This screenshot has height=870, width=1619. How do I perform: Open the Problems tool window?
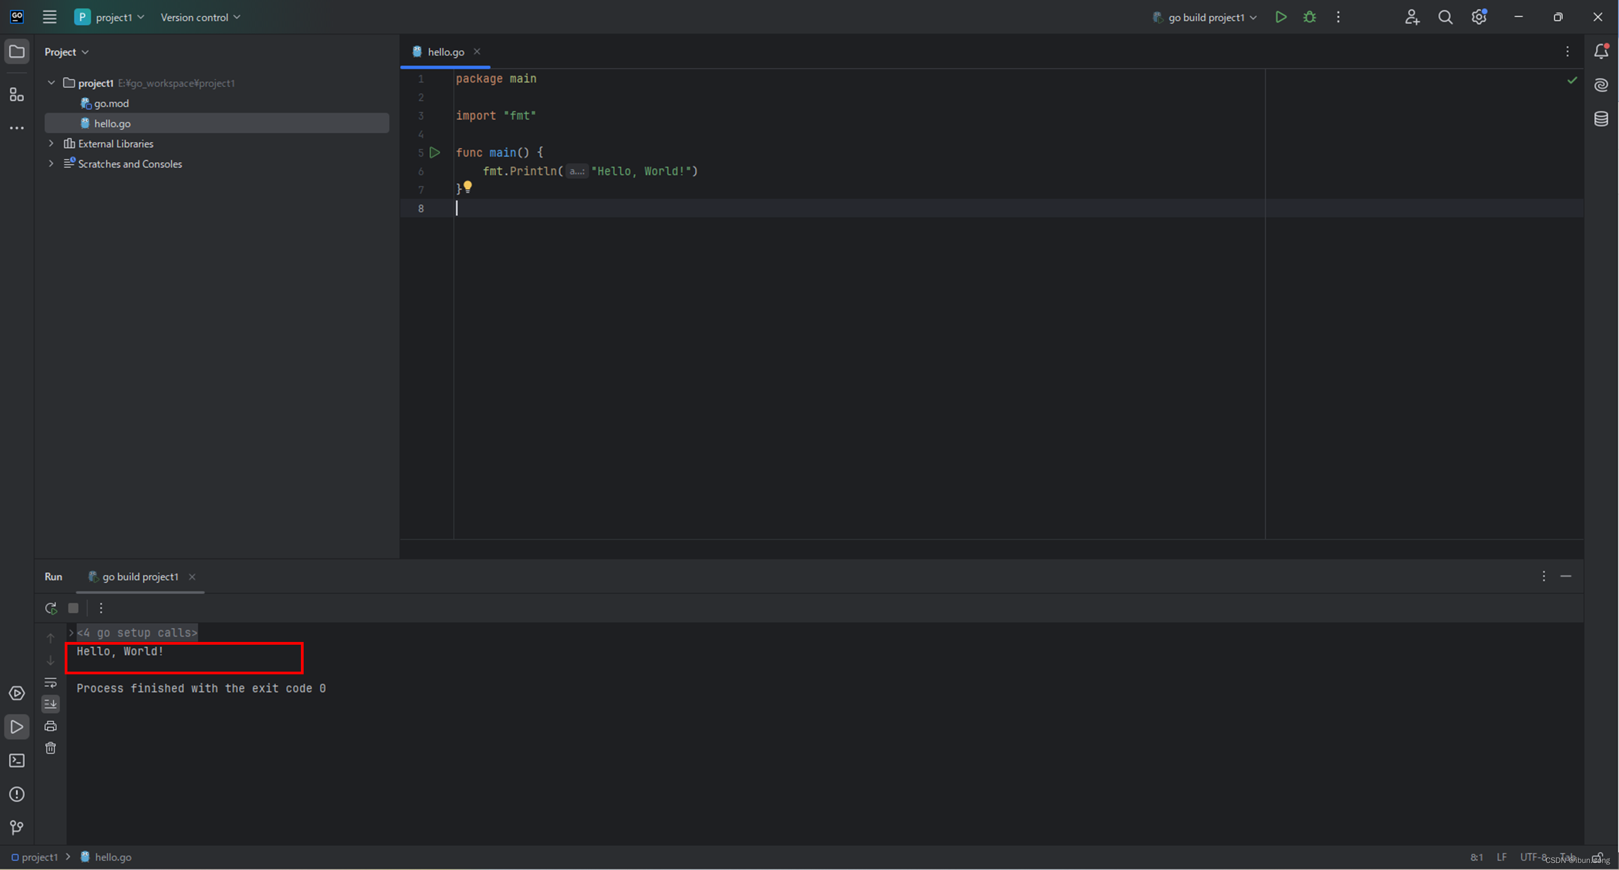coord(17,794)
